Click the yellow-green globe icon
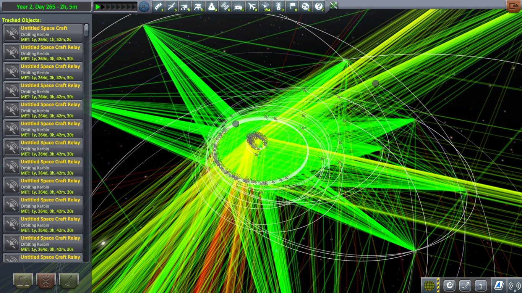This screenshot has height=293, width=522. tap(429, 285)
